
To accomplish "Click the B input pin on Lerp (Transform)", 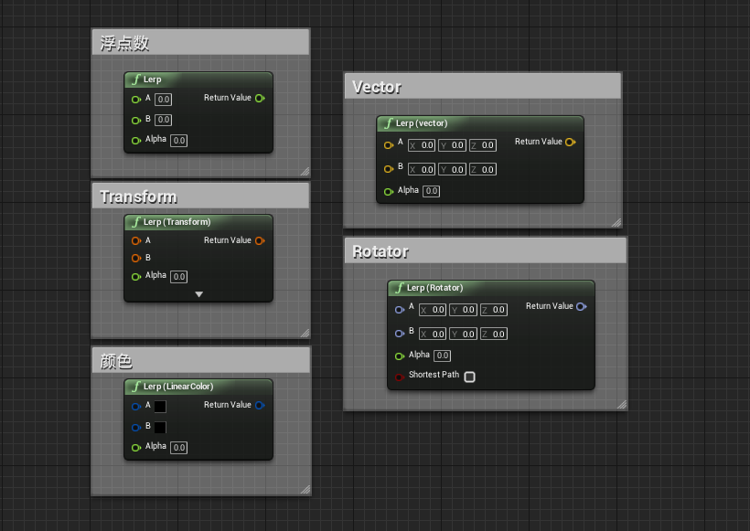I will pyautogui.click(x=134, y=258).
